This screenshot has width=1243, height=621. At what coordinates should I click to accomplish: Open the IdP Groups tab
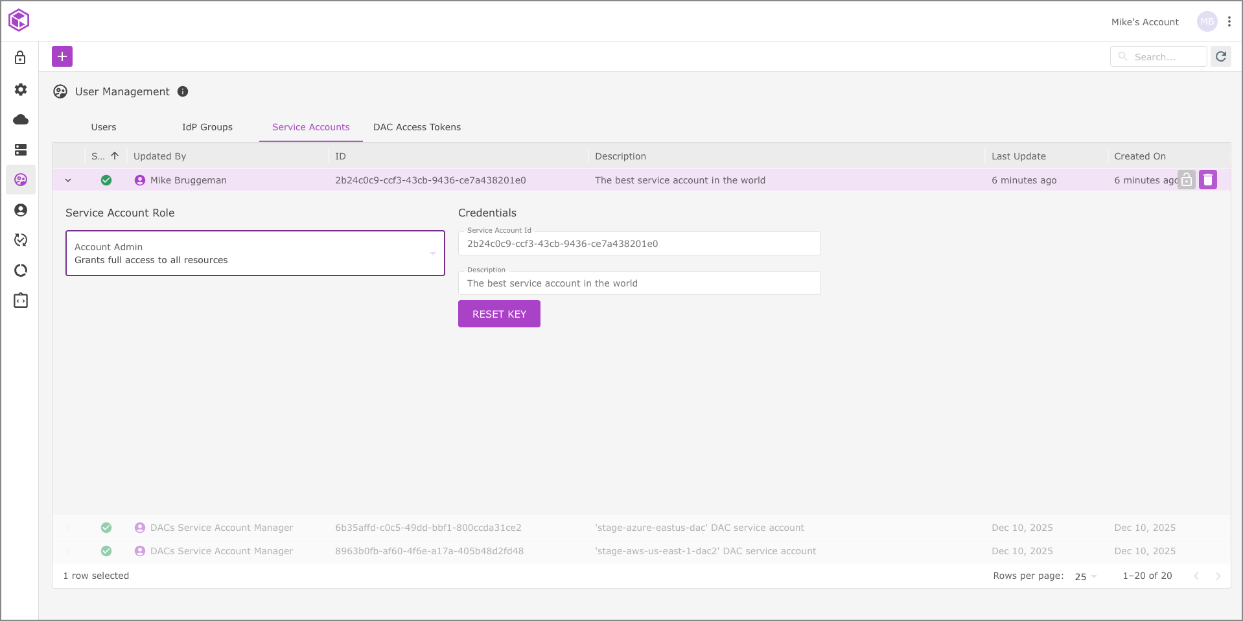[x=207, y=127]
